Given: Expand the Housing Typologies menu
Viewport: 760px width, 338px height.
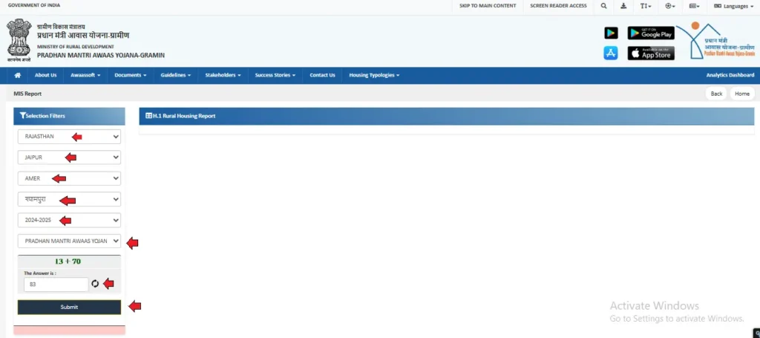Looking at the screenshot, I should click(374, 75).
